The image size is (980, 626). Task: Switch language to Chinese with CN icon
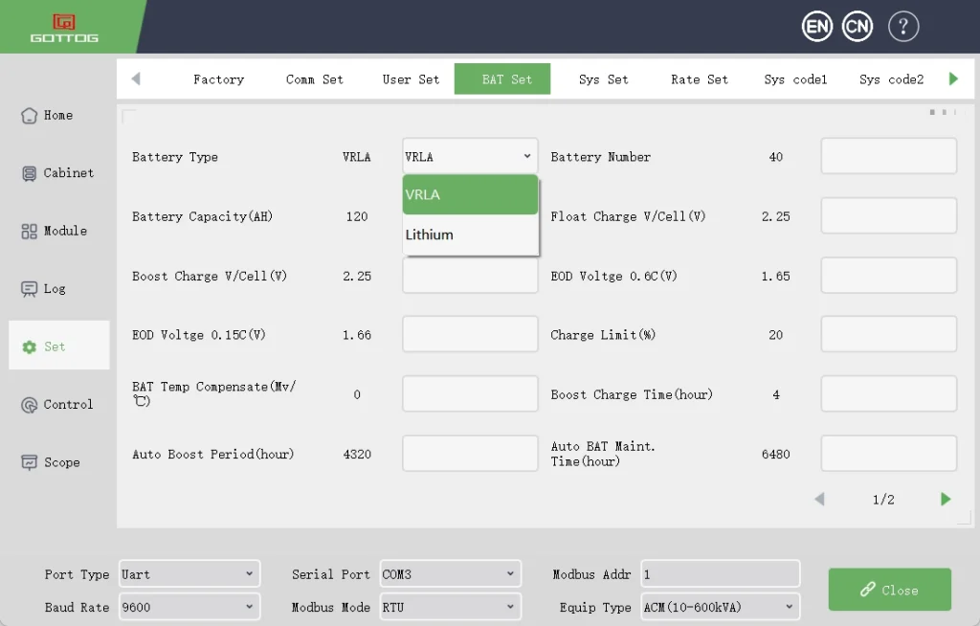point(857,26)
